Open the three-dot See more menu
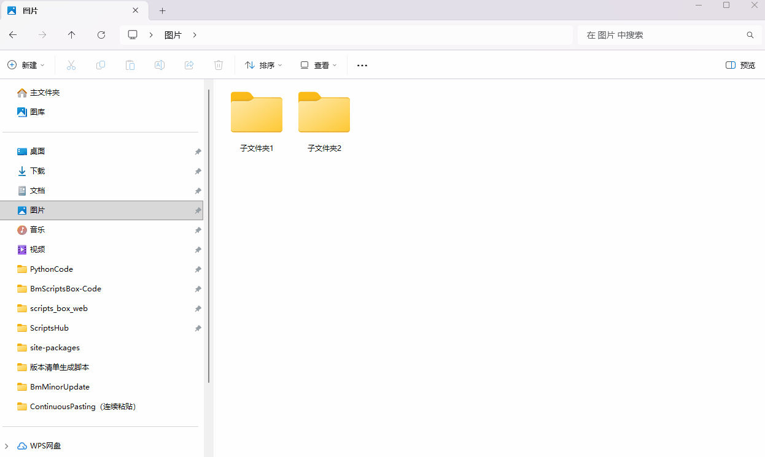The height and width of the screenshot is (457, 765). tap(362, 65)
